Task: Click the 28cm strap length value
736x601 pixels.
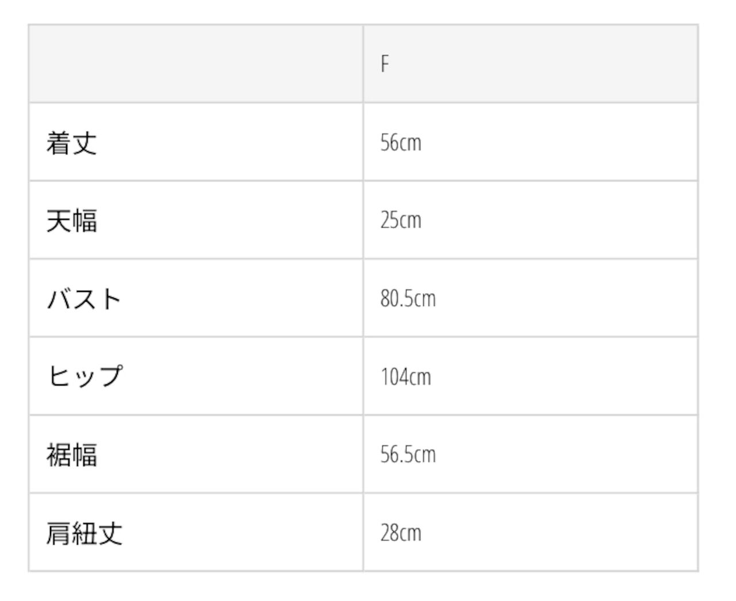Action: pos(401,533)
